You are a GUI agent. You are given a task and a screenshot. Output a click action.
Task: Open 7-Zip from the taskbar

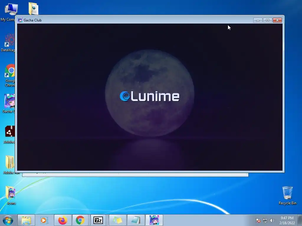pos(98,220)
